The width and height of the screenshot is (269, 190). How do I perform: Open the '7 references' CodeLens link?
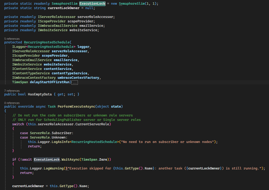coord(12,91)
